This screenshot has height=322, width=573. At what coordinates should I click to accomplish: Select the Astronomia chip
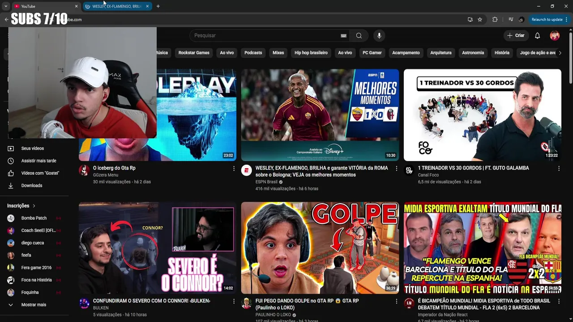[473, 53]
